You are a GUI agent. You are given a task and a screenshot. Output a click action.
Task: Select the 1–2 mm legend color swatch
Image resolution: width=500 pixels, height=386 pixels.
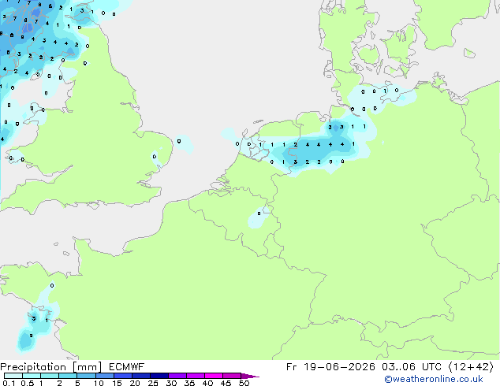pyautogui.click(x=50, y=376)
